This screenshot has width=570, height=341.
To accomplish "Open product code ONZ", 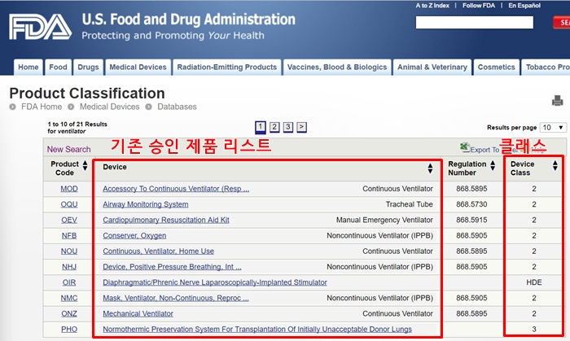I will [69, 314].
